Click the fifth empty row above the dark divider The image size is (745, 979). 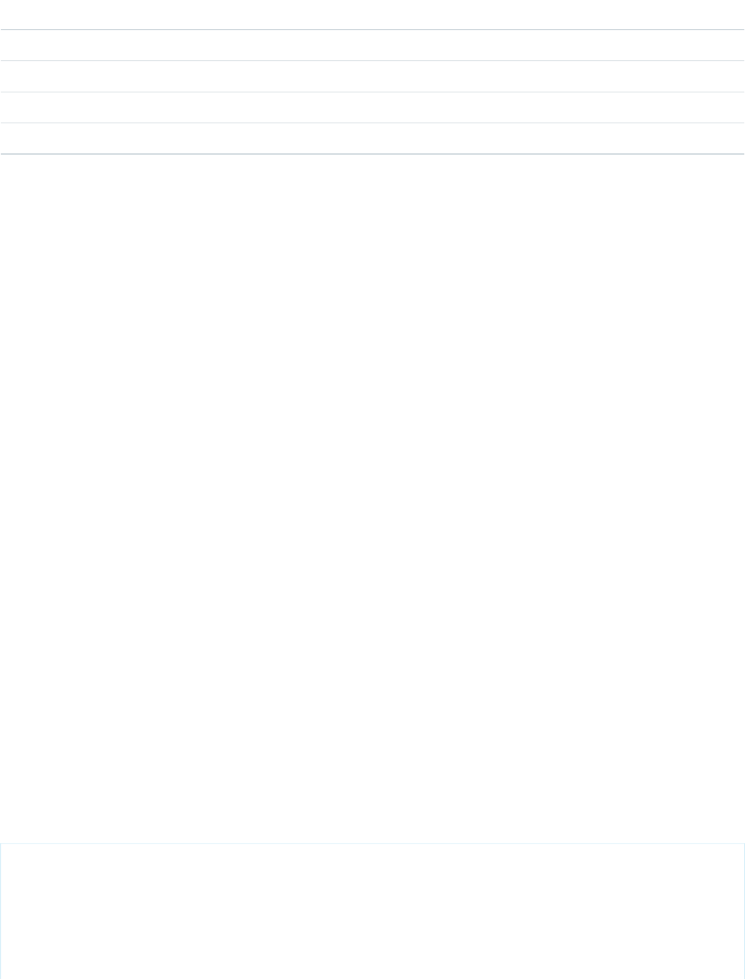pos(372,138)
